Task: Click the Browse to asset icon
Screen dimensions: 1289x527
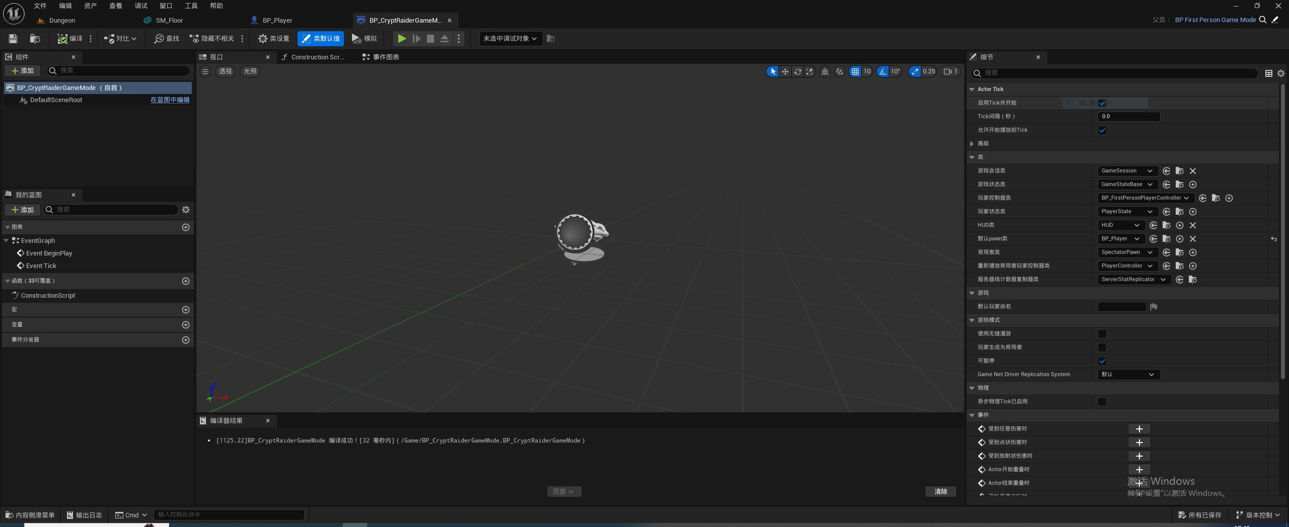Action: click(35, 39)
